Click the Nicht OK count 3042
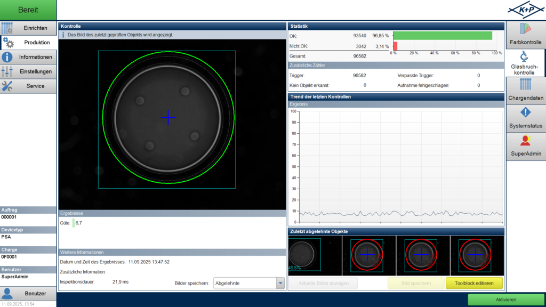 click(x=361, y=46)
